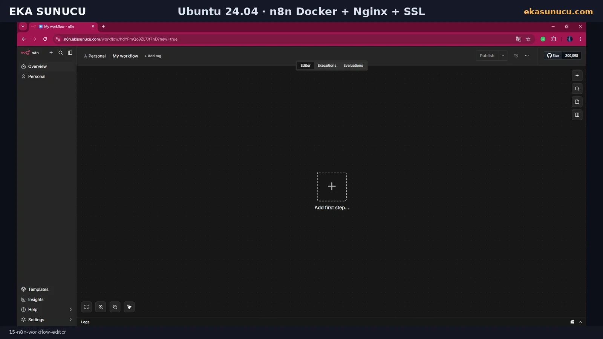
Task: Click the browser address bar URL
Action: pyautogui.click(x=121, y=39)
